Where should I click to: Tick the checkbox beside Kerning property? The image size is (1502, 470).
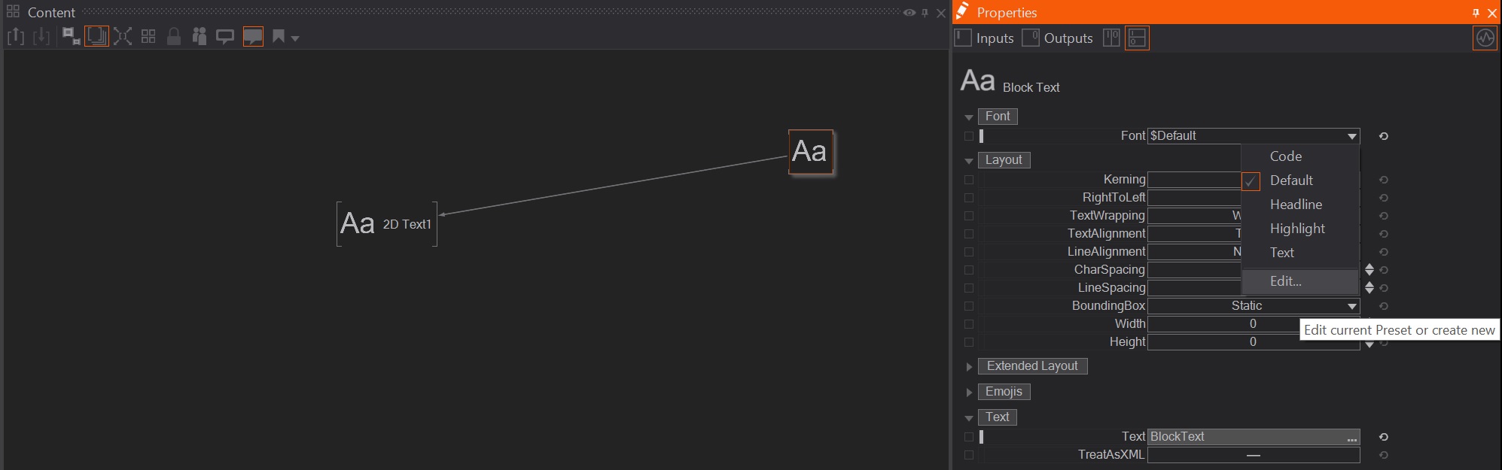[x=969, y=180]
